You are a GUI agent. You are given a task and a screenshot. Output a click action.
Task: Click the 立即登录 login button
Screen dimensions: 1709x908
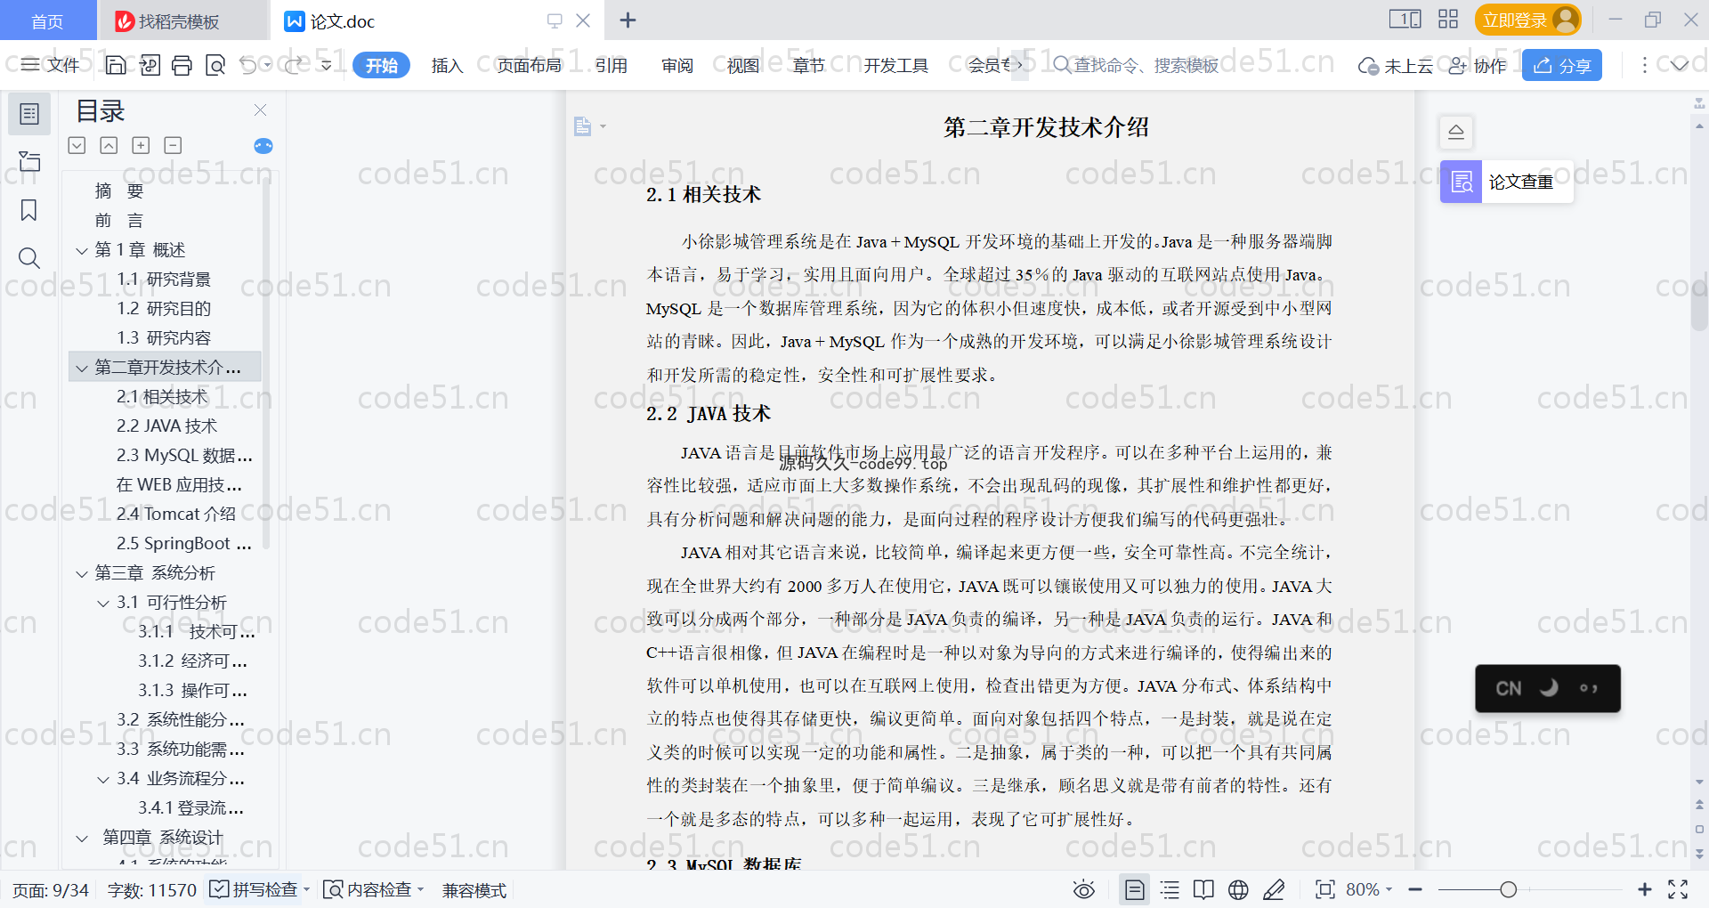(1527, 20)
